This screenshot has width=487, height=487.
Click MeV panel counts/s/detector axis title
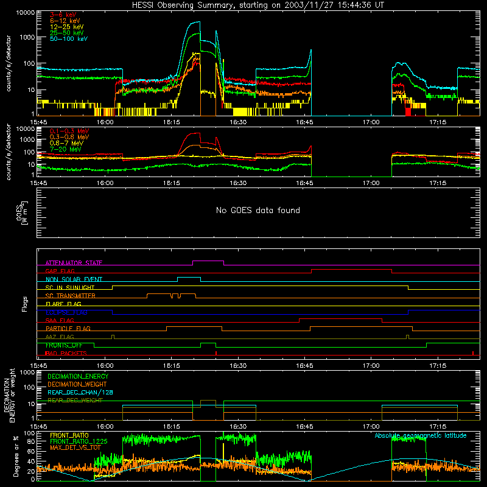pyautogui.click(x=9, y=152)
